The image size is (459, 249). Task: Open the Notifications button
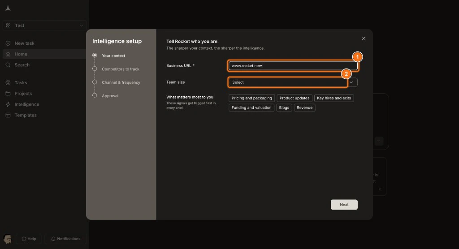tap(65, 239)
